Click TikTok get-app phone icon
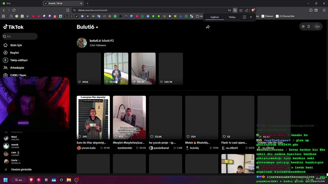The image size is (328, 184). pyautogui.click(x=309, y=26)
